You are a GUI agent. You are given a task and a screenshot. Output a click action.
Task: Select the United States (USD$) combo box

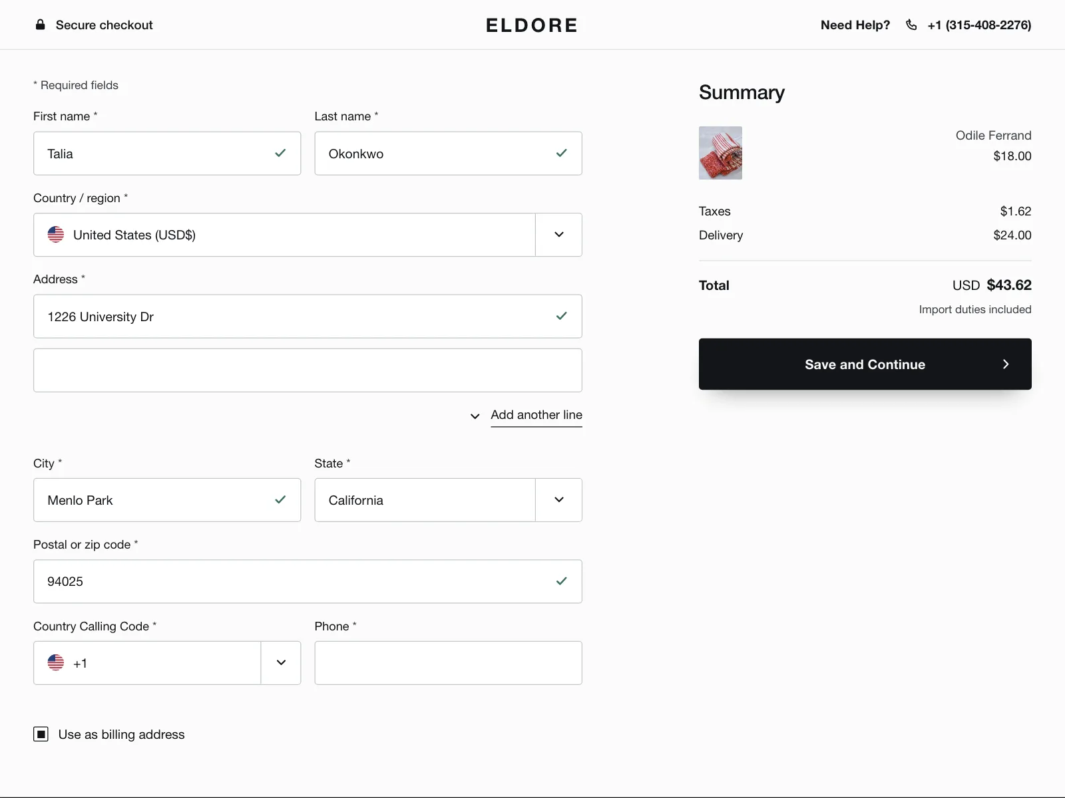(x=308, y=235)
